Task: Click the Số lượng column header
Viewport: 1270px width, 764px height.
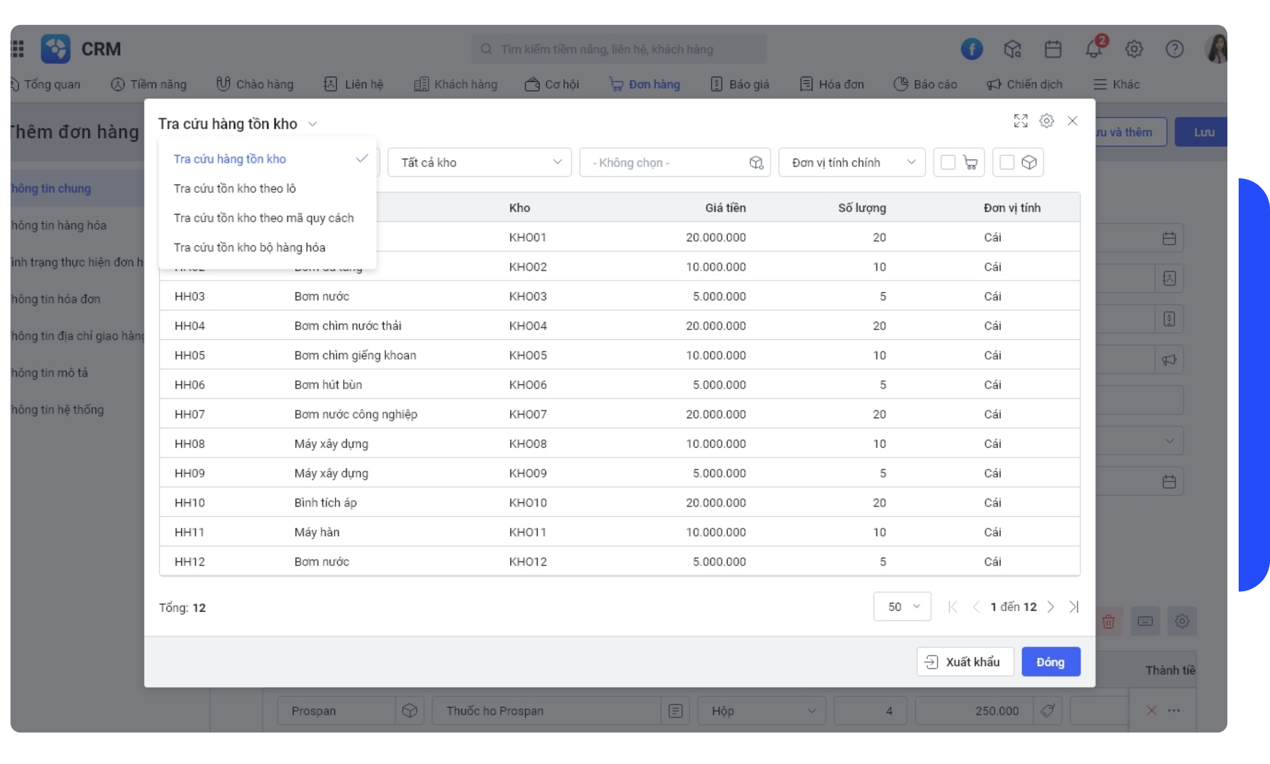Action: pyautogui.click(x=861, y=208)
